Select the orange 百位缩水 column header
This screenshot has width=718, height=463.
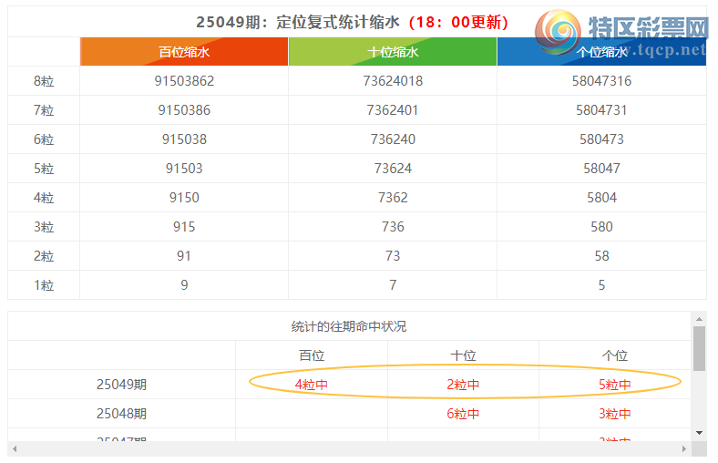click(184, 52)
